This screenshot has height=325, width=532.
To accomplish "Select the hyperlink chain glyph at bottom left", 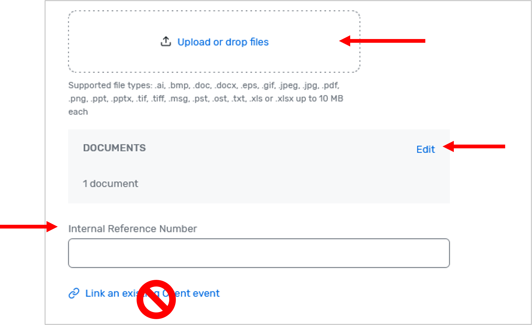I will (74, 293).
